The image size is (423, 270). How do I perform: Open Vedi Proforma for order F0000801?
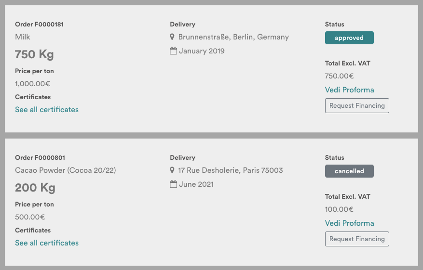tap(349, 223)
